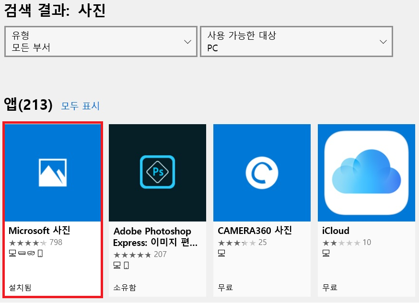The width and height of the screenshot is (419, 303).
Task: Expand the 사용 가능한 대상 PC dropdown
Action: pyautogui.click(x=296, y=41)
